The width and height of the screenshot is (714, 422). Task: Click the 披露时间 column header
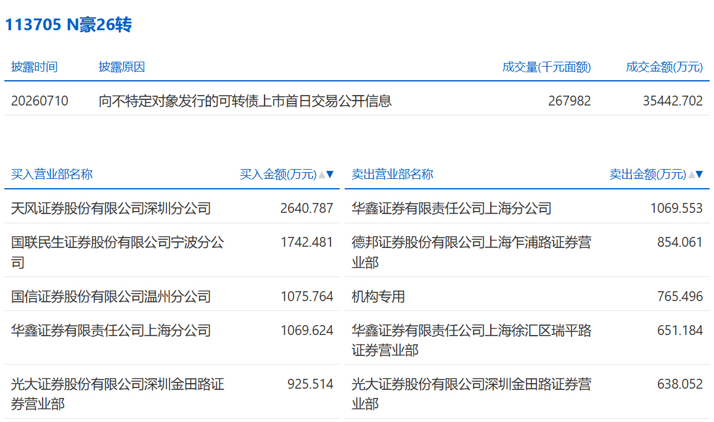point(34,67)
